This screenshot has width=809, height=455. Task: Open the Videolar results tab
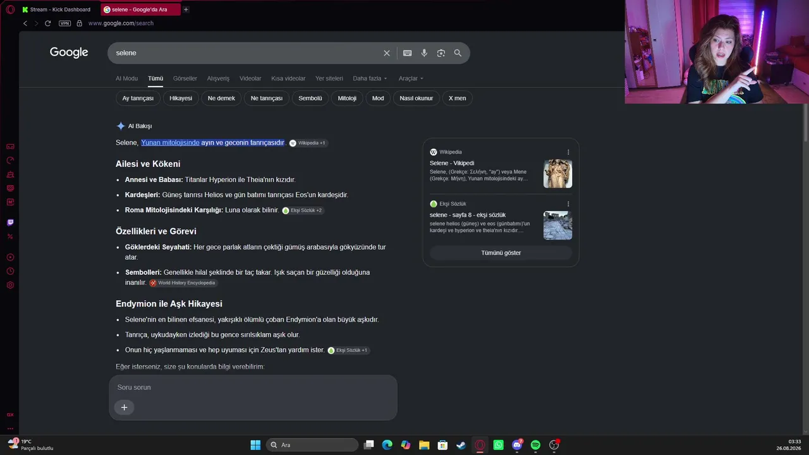pos(250,78)
